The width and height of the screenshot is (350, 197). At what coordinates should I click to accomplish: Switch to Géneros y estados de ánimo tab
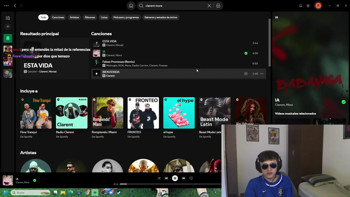tap(161, 17)
